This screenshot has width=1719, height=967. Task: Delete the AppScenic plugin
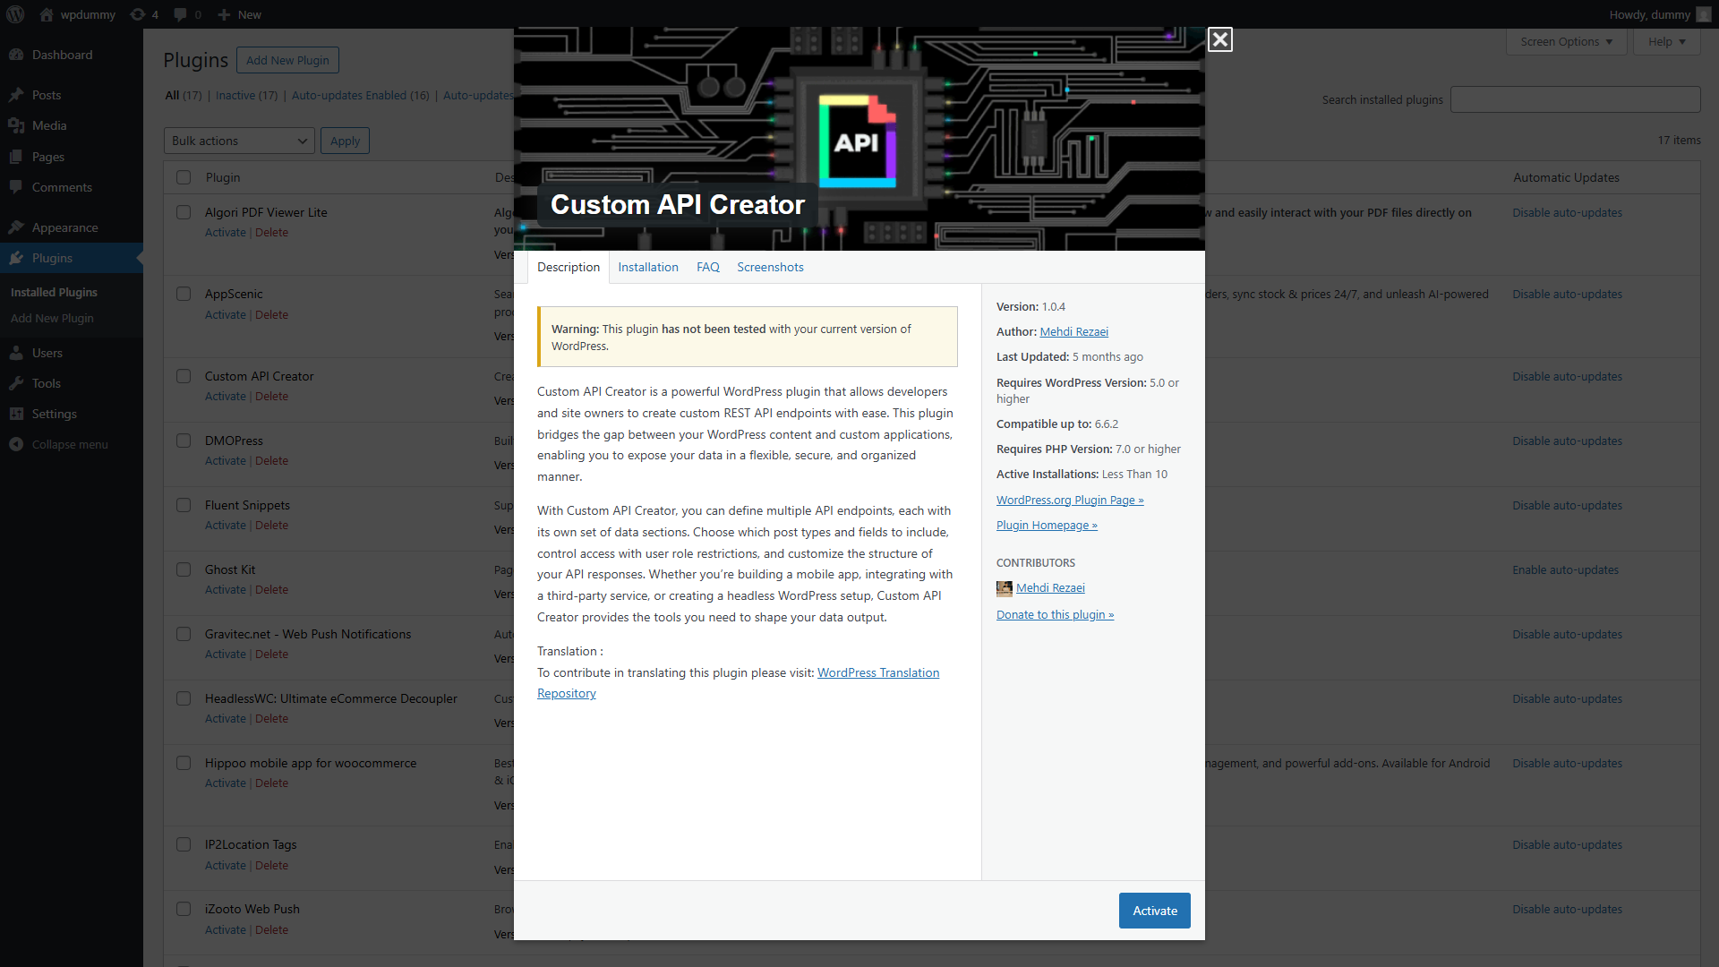click(x=271, y=314)
